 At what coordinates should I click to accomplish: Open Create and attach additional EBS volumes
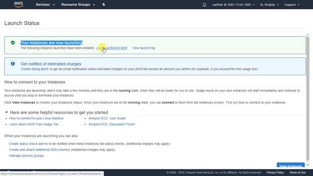[x=39, y=150]
